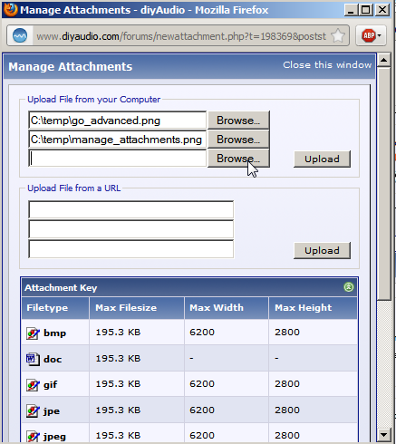Focus the empty third file path field
This screenshot has width=396, height=444.
point(117,158)
